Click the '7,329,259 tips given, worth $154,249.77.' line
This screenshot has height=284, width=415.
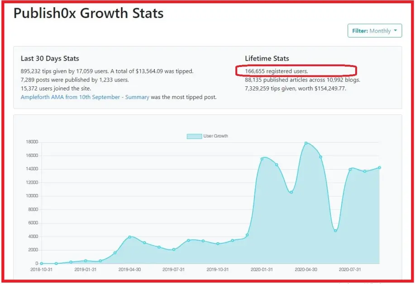point(296,89)
